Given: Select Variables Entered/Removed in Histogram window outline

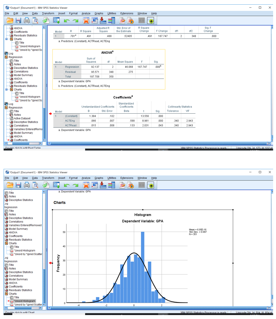Looking at the screenshot, I should point(25,225).
